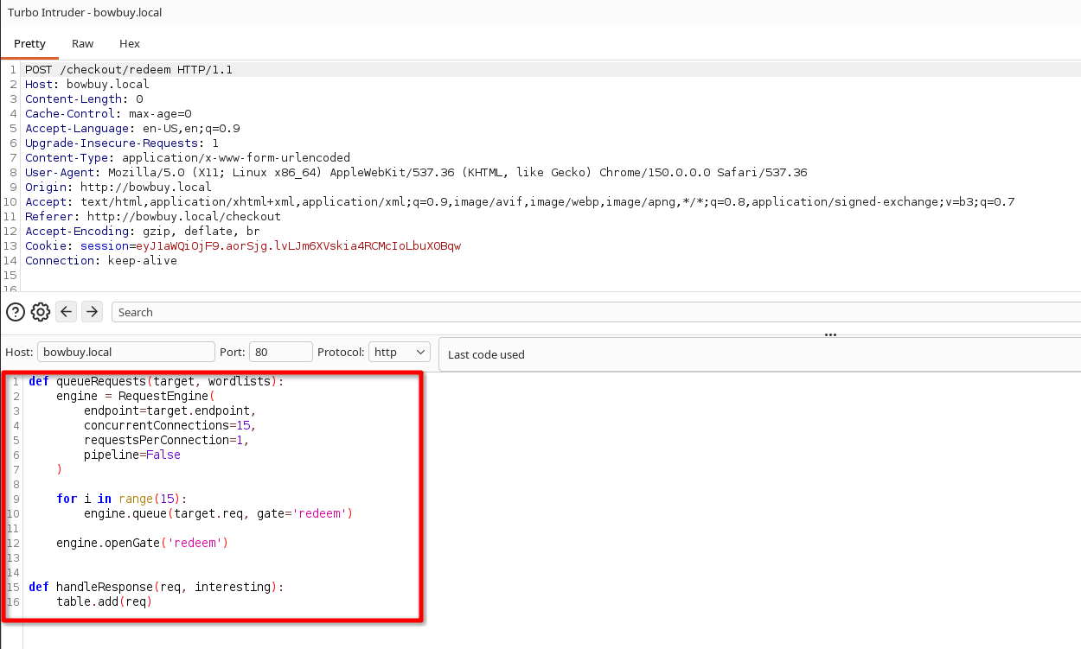Click the engine = RequestEngine( line
The width and height of the screenshot is (1081, 649).
(136, 396)
